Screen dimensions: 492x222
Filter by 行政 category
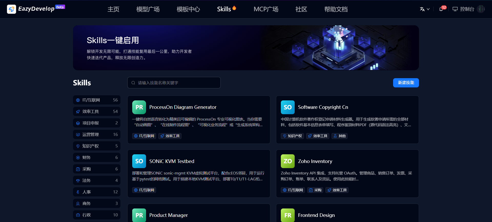[97, 215]
